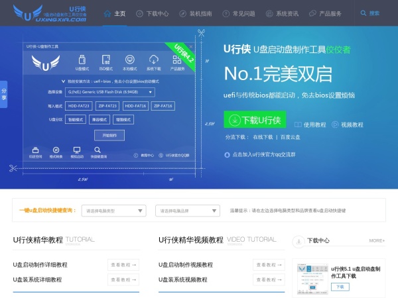Open 装机指南 navigation item
This screenshot has width=398, height=298.
coord(196,13)
